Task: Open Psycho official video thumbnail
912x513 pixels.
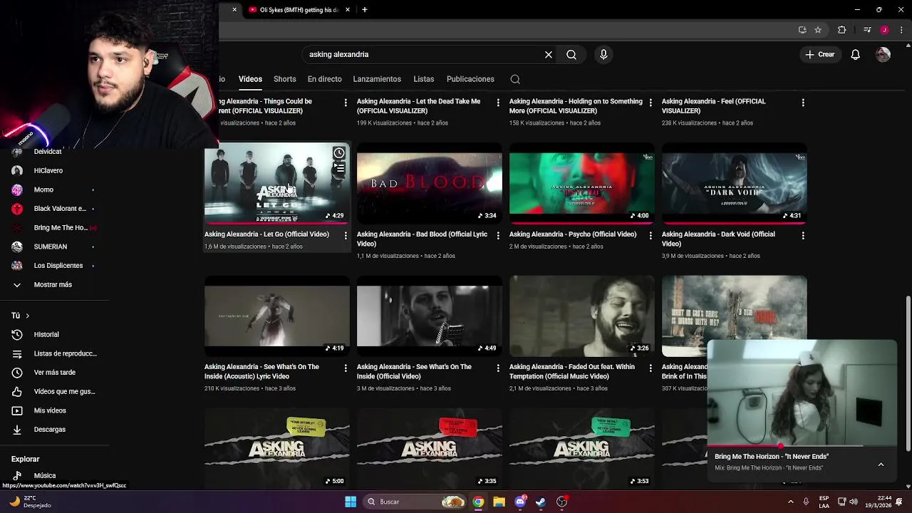Action: 582,183
